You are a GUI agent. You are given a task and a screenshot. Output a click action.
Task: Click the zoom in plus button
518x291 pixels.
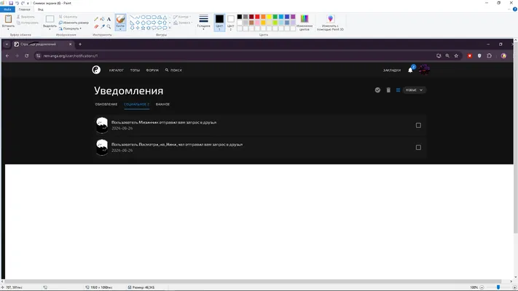point(514,287)
